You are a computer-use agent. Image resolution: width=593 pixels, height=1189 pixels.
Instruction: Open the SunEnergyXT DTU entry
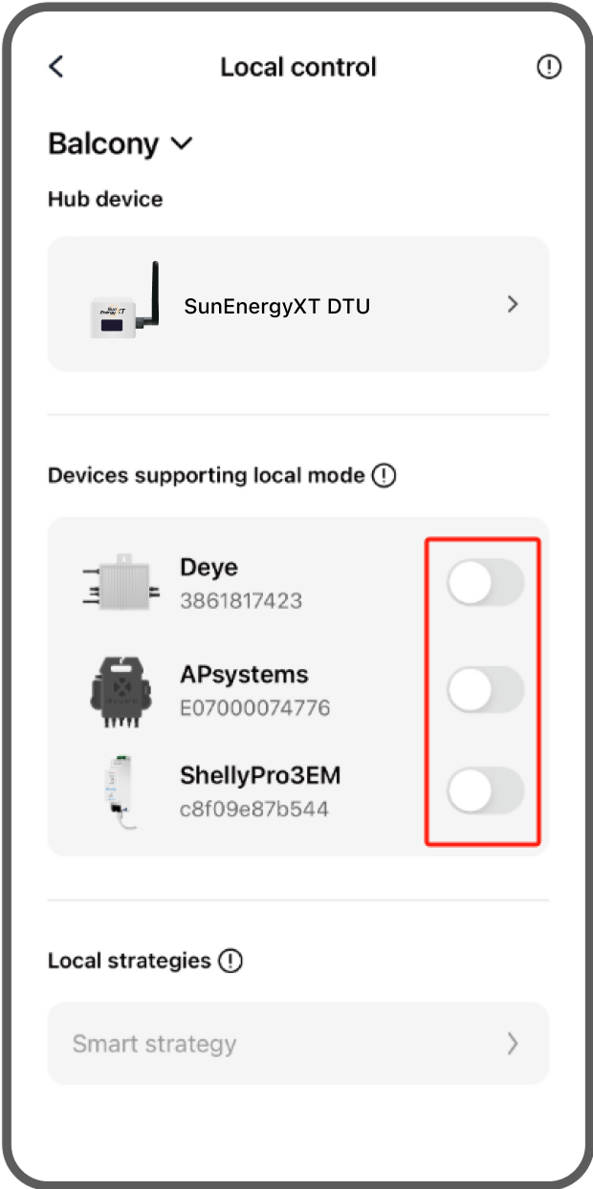[x=277, y=306]
